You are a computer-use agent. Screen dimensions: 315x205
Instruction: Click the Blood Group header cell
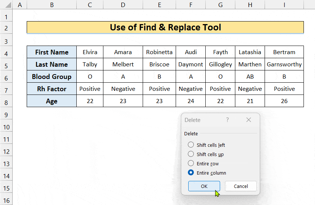pyautogui.click(x=52, y=77)
